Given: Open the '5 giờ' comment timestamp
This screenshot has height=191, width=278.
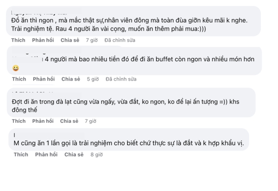Looking at the screenshot, I should pos(92,79).
